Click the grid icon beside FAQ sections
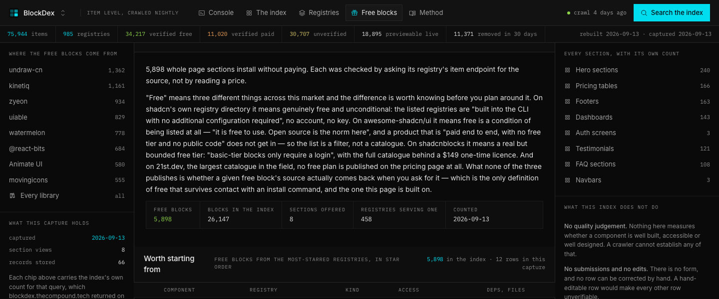 pyautogui.click(x=567, y=164)
